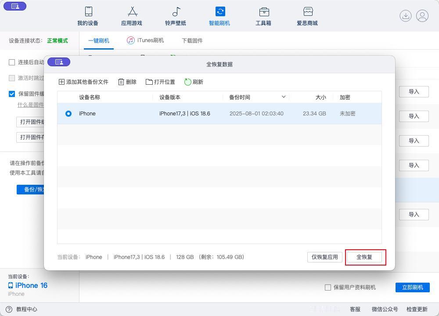Select the 智能刷机 (Smart Flash) section
439x316 pixels.
point(219,16)
